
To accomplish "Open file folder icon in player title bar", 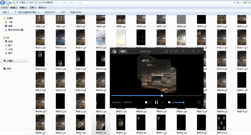I will tap(176, 51).
